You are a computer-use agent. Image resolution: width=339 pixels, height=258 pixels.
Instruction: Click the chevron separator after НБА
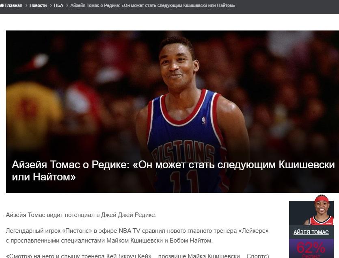67,6
